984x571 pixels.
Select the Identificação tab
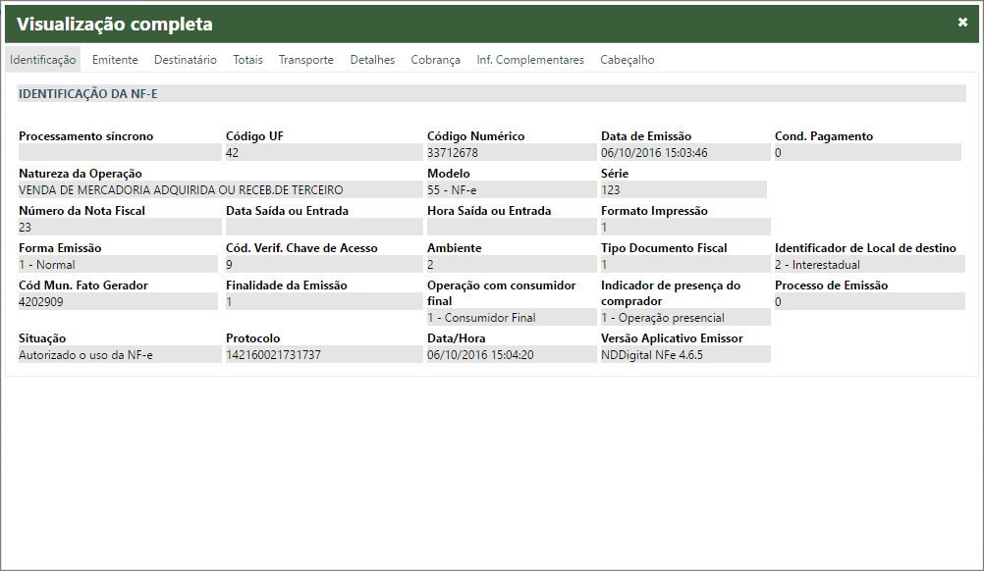[x=43, y=60]
